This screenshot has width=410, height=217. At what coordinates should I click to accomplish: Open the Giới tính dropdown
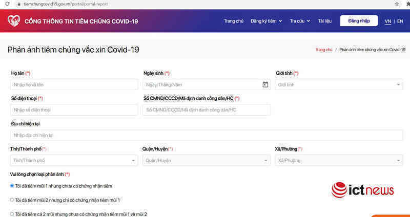(339, 84)
